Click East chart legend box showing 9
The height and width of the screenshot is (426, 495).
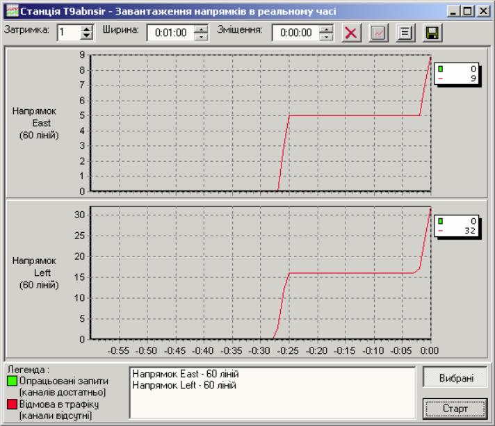tap(457, 73)
